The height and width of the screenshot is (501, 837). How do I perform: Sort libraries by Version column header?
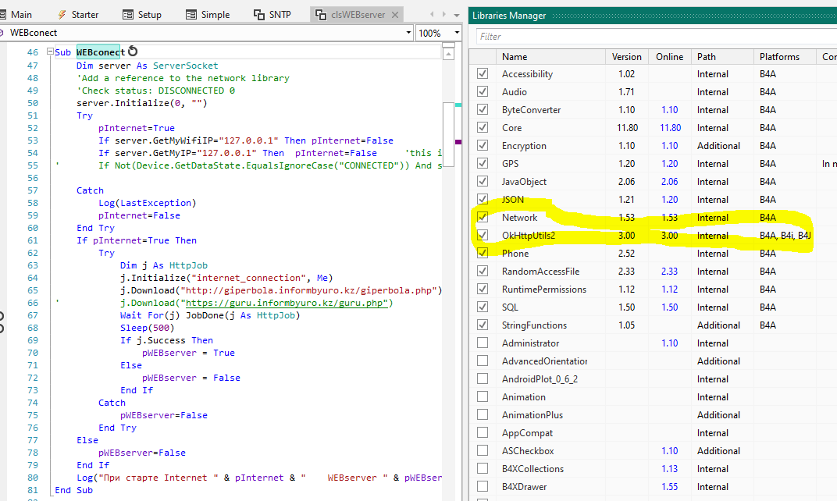click(626, 57)
